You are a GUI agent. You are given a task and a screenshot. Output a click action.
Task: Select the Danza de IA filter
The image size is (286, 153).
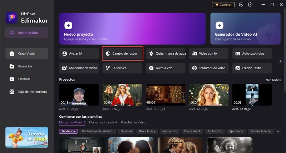click(192, 131)
